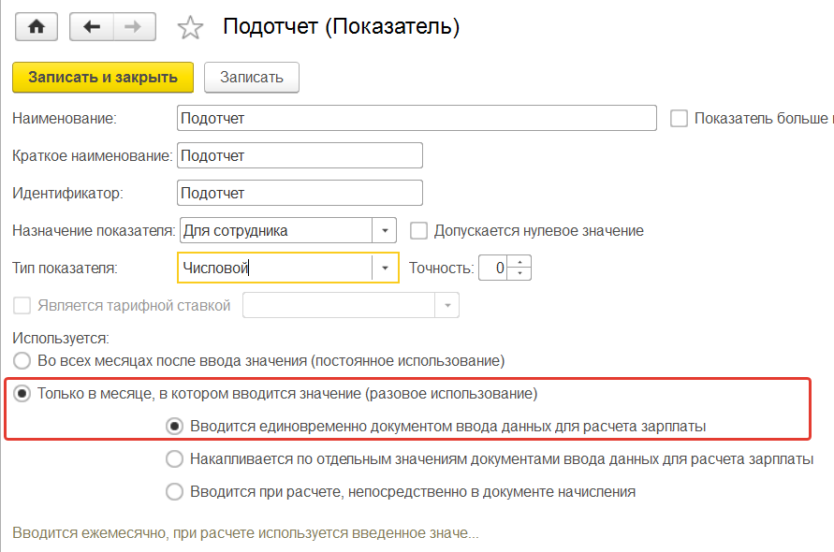Decrease "Точность" with down spinner arrow

coord(521,274)
